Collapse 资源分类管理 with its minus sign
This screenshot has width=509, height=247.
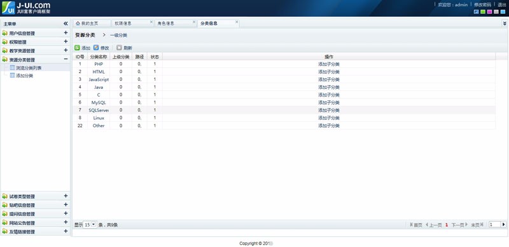[66, 59]
